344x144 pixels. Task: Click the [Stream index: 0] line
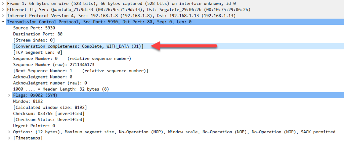pos(34,40)
